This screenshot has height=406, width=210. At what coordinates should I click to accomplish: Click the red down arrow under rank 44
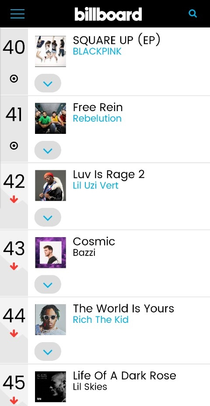[14, 333]
